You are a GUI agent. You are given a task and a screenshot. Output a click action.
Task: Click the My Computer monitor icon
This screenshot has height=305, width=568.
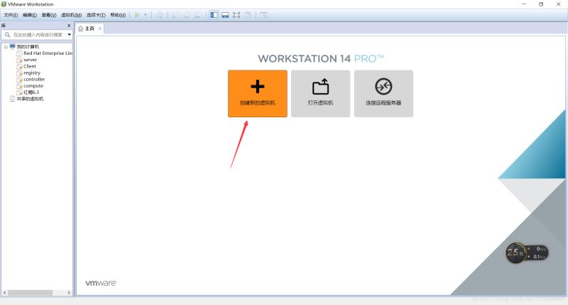point(13,47)
